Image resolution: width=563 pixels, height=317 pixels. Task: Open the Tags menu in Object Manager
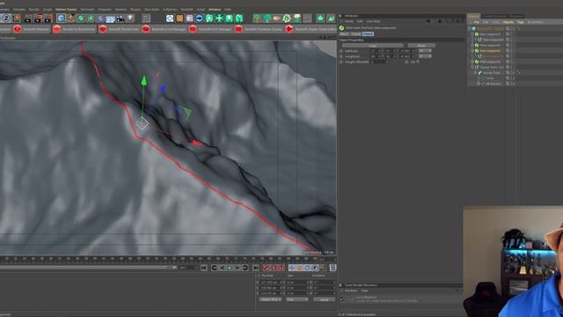point(520,22)
